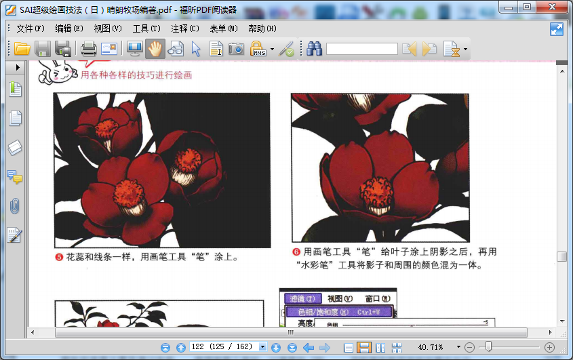The height and width of the screenshot is (360, 573).
Task: Find previous search result arrow
Action: (410, 49)
